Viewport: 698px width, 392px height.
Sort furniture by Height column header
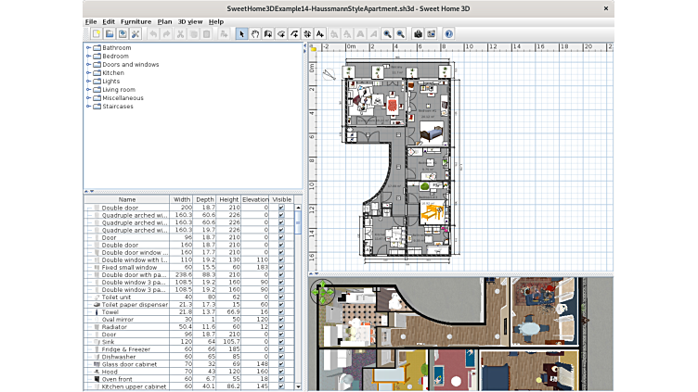point(229,199)
